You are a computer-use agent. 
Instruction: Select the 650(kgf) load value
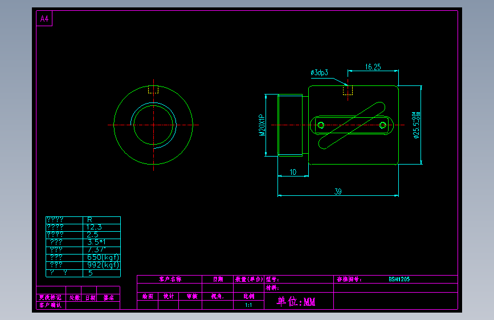pos(103,257)
